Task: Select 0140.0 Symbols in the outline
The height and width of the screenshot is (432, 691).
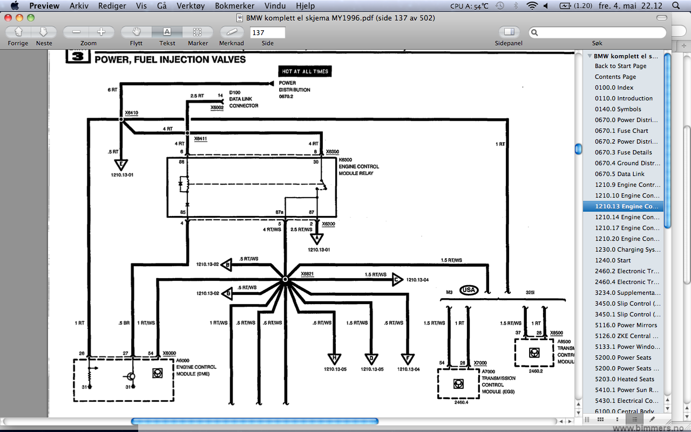Action: click(x=618, y=109)
